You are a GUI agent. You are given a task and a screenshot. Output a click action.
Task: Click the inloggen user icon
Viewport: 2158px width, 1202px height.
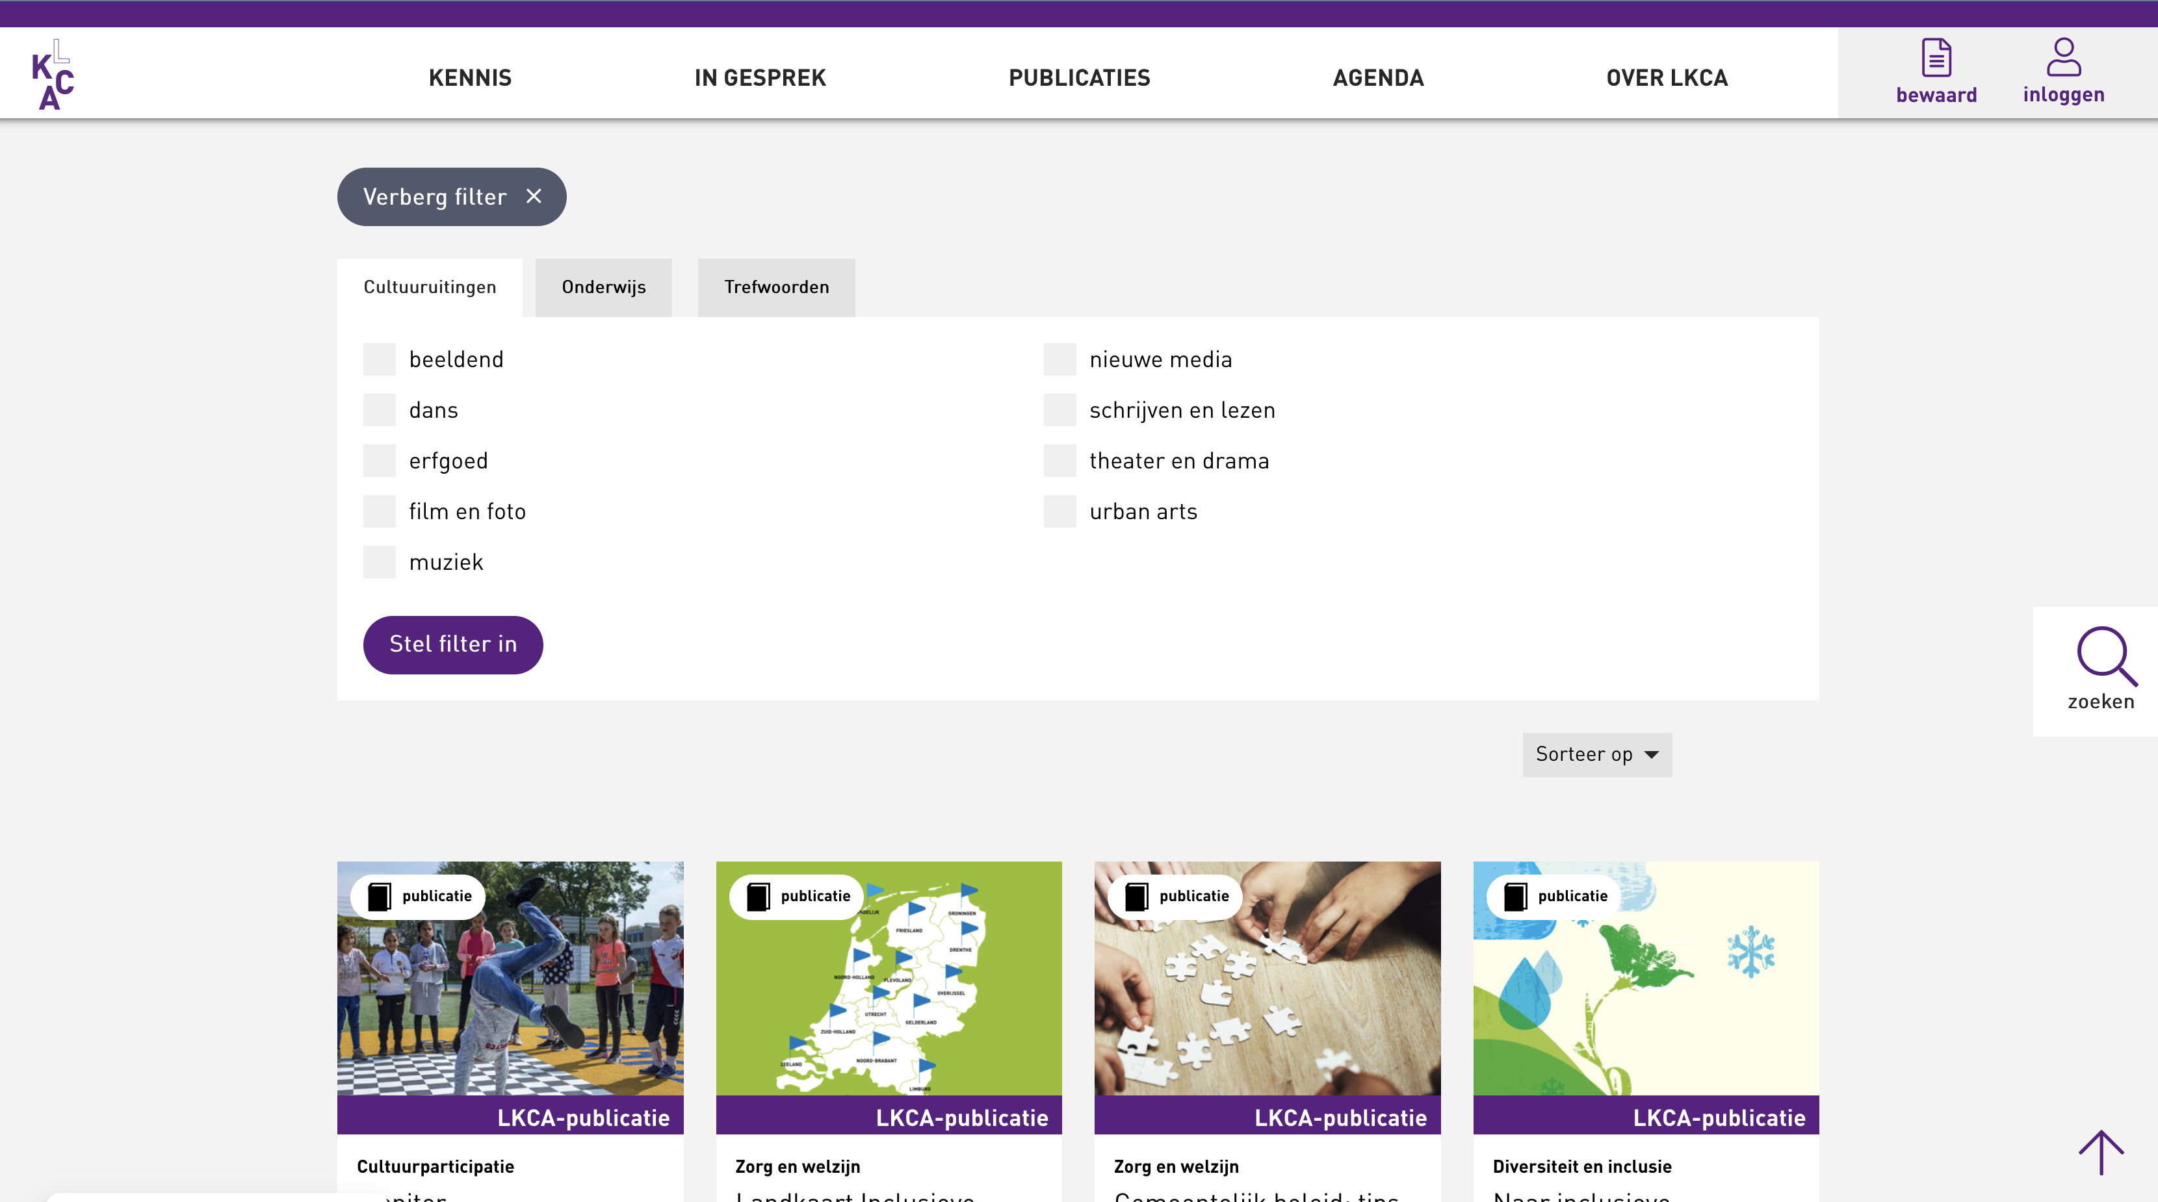2063,57
